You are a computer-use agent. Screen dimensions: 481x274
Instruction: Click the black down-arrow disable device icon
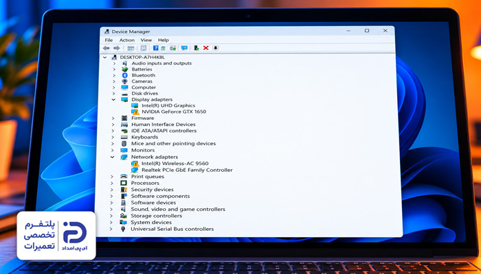pos(216,48)
